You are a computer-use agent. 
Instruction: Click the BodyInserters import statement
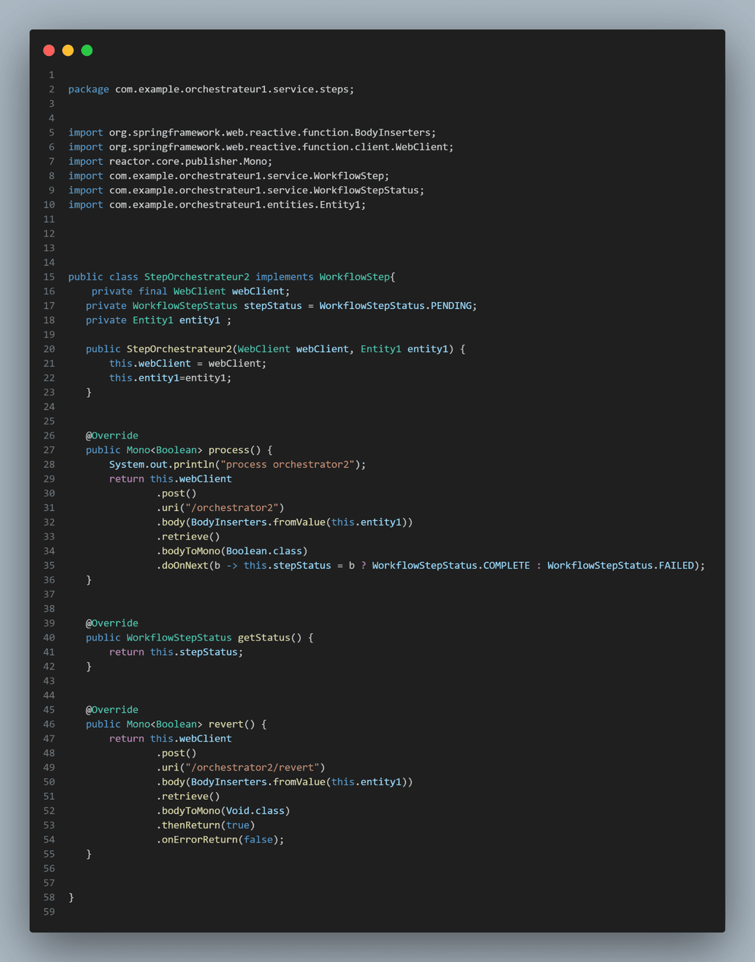point(252,133)
